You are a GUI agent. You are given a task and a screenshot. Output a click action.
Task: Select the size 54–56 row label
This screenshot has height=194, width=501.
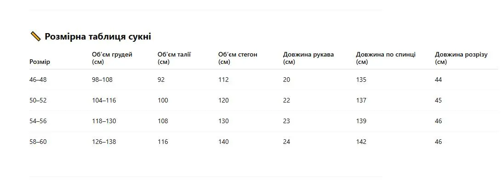pos(38,121)
